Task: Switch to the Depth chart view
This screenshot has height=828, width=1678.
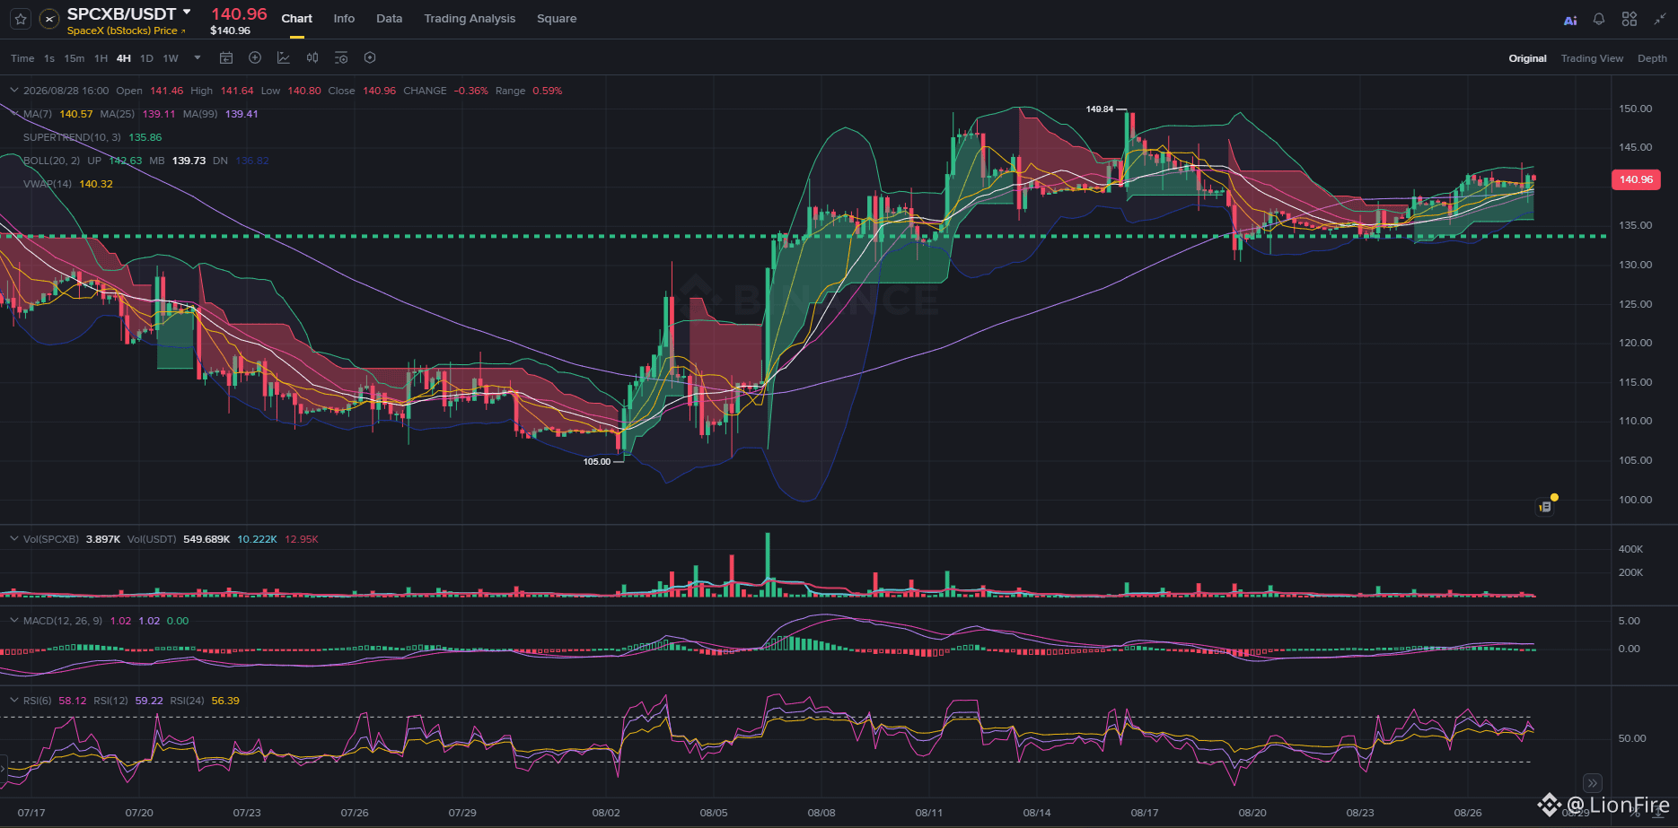Action: click(1652, 58)
